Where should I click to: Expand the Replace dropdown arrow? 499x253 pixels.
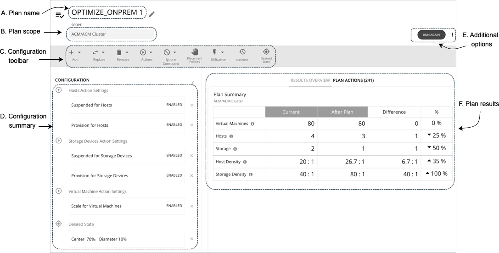click(x=103, y=52)
